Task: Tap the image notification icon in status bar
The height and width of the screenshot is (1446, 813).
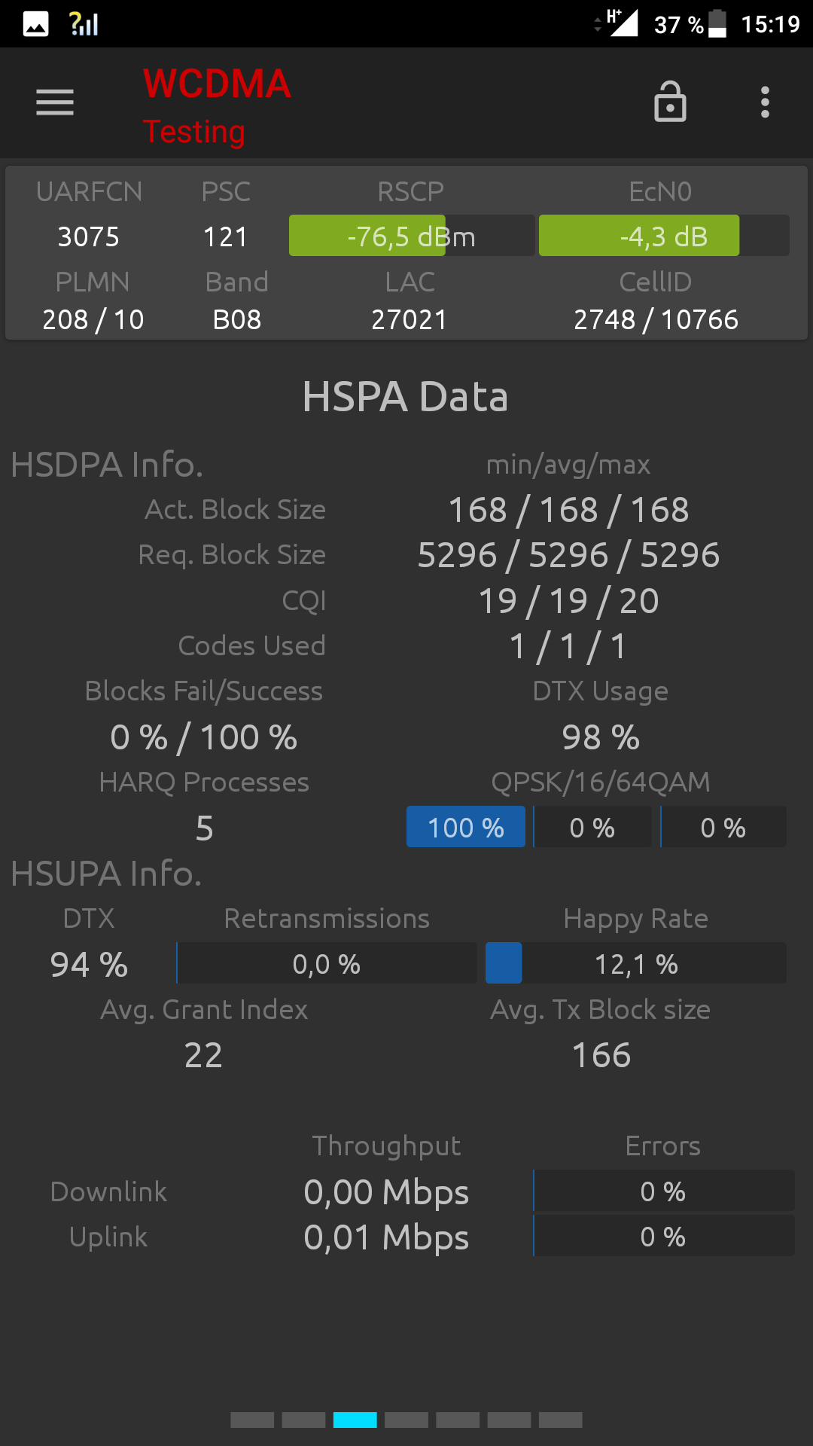Action: [x=35, y=24]
